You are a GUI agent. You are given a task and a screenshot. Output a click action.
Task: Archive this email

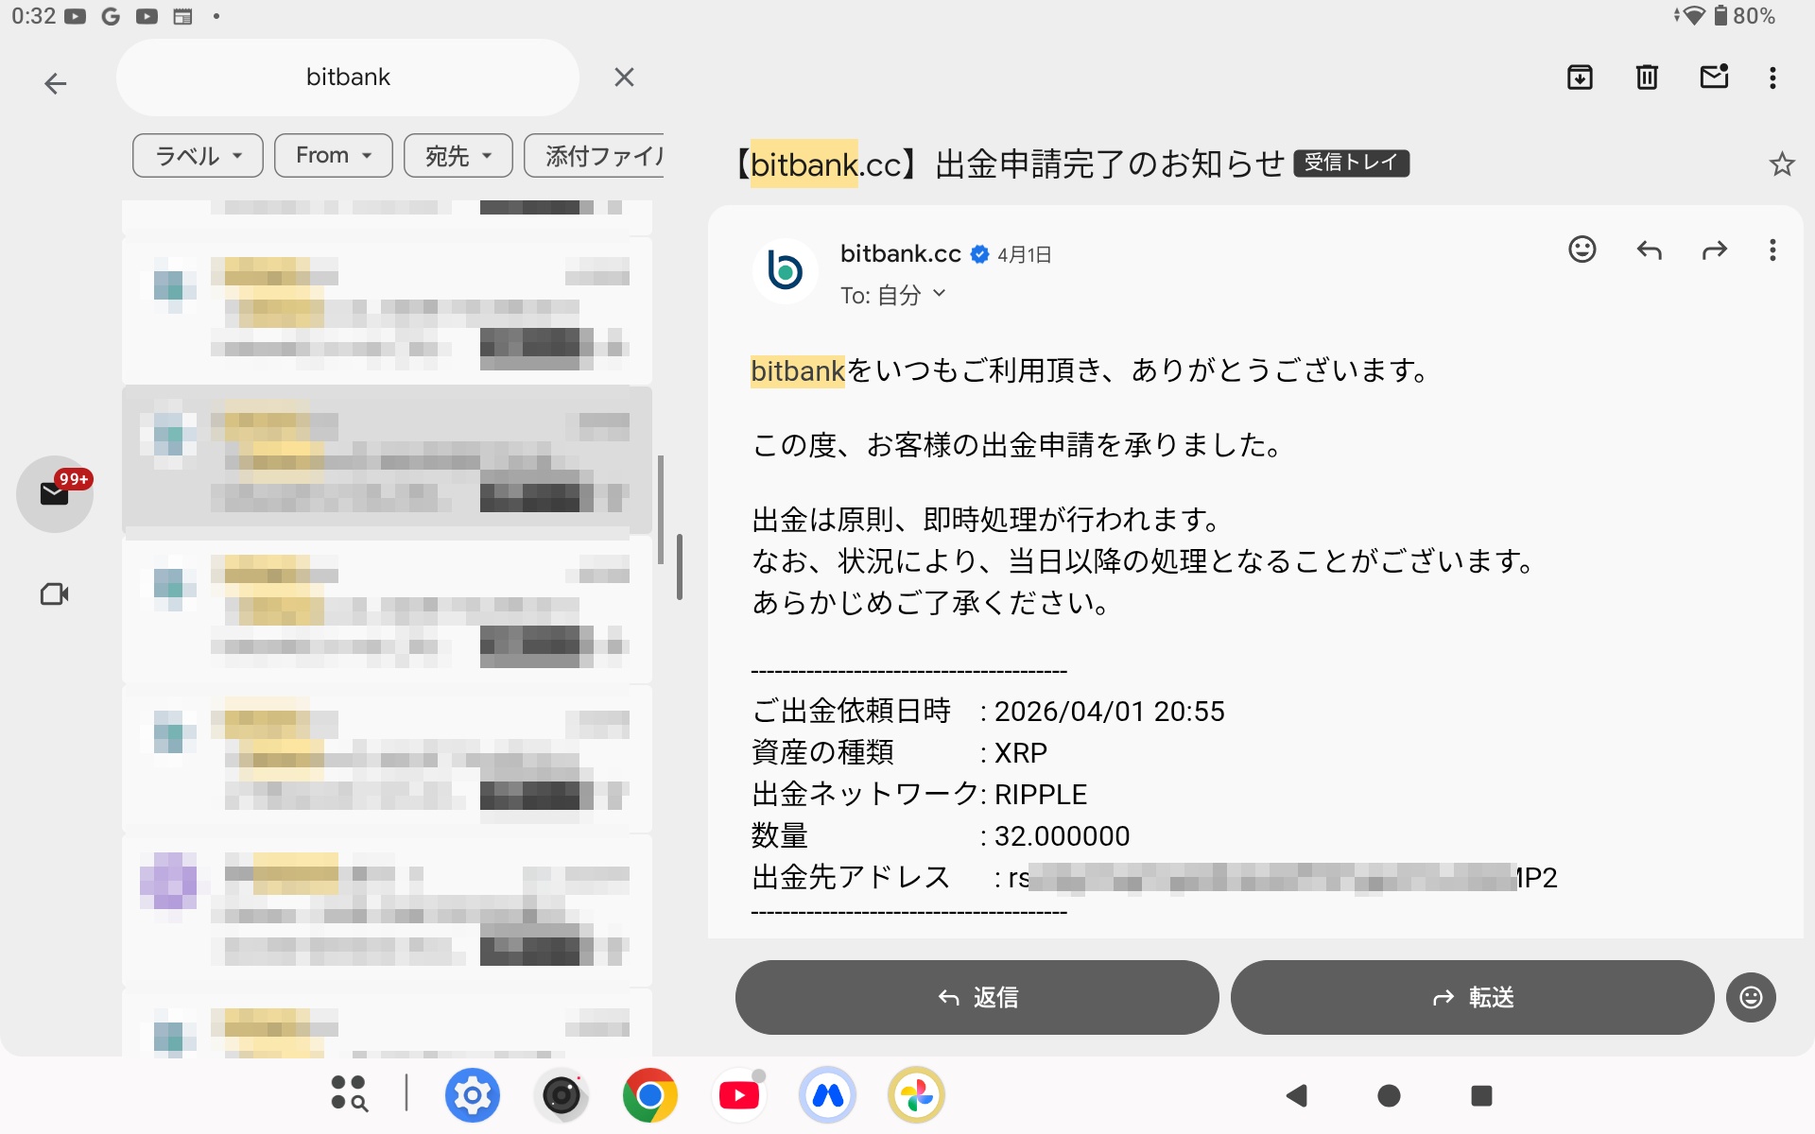(x=1580, y=77)
